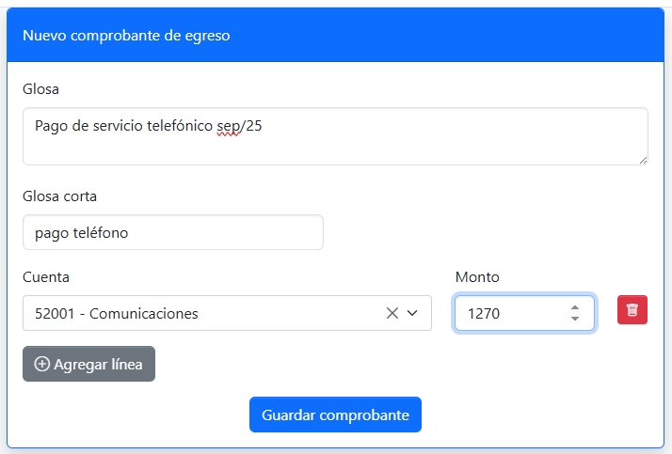Click the plus circle icon on Agregar línea
Image resolution: width=672 pixels, height=454 pixels.
point(41,364)
